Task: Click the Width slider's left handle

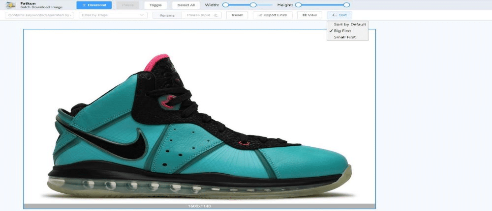Action: pos(225,5)
